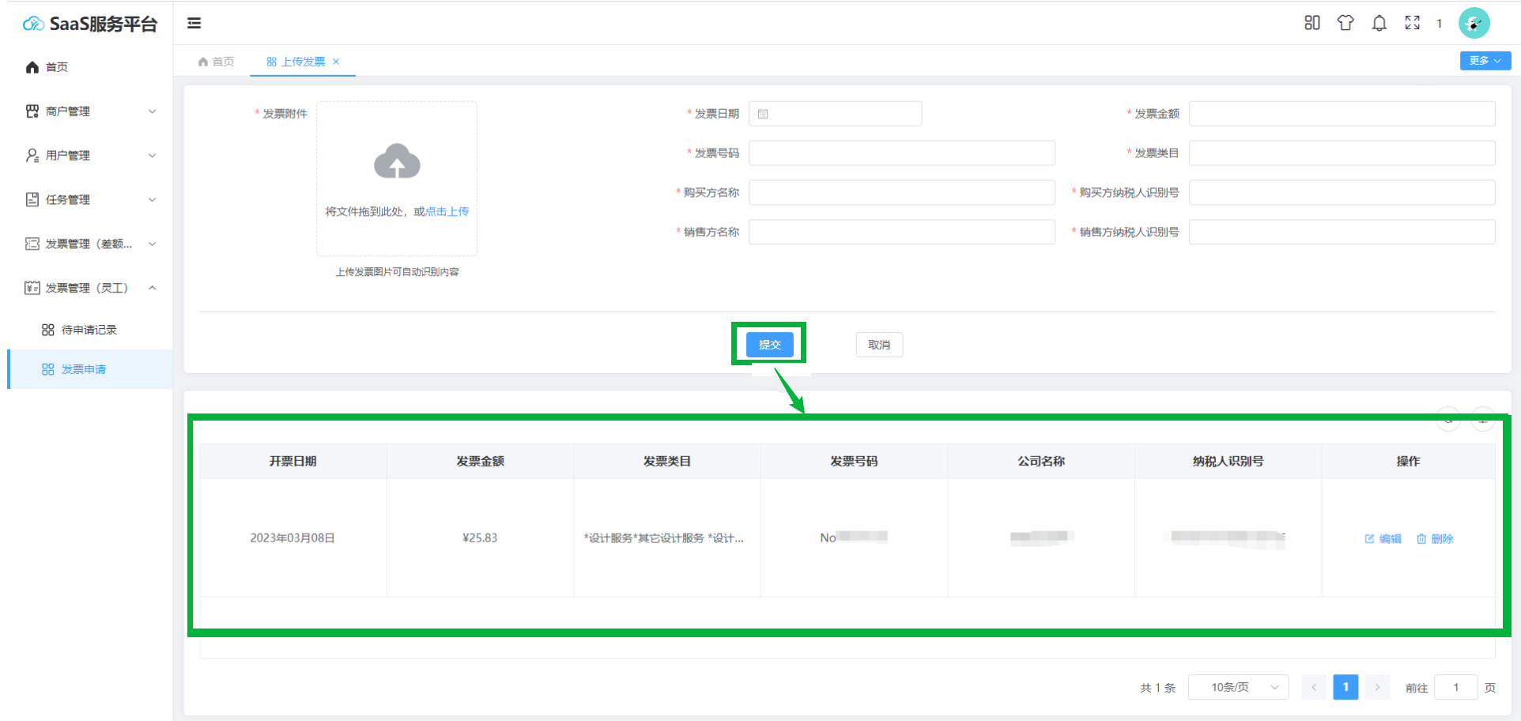
Task: Open the 10条/页 page size dropdown
Action: 1238,687
